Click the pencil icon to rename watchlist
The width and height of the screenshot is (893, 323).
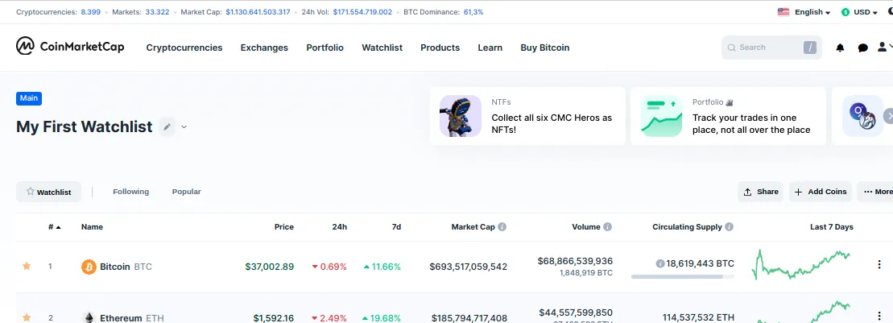167,126
